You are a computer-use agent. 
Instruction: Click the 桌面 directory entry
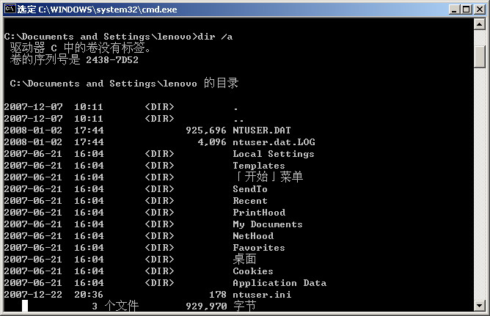(x=244, y=259)
